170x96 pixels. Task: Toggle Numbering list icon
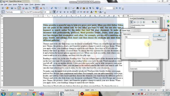[x=78, y=12]
